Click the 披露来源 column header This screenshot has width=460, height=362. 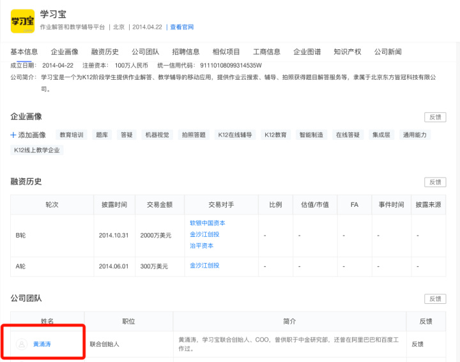click(428, 204)
